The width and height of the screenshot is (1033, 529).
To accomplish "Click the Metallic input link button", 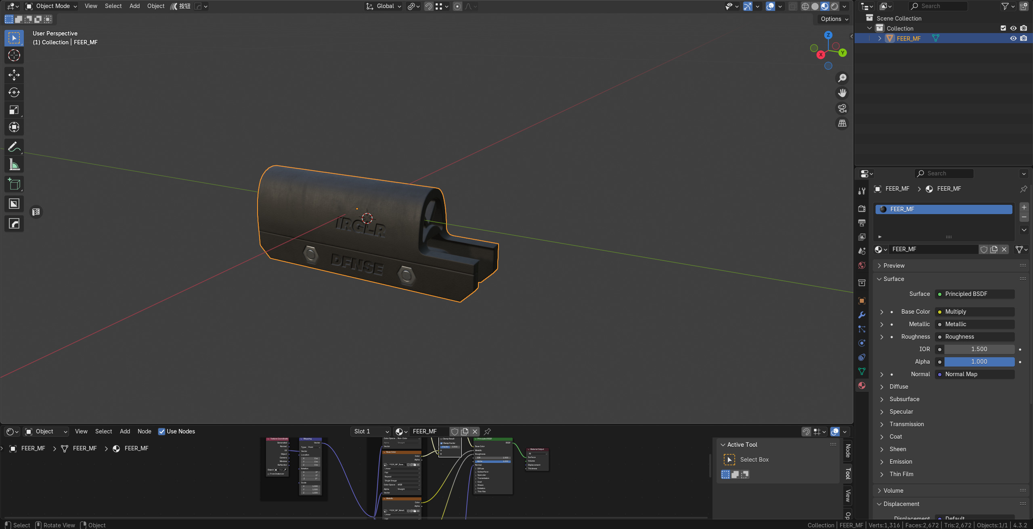I will (975, 324).
